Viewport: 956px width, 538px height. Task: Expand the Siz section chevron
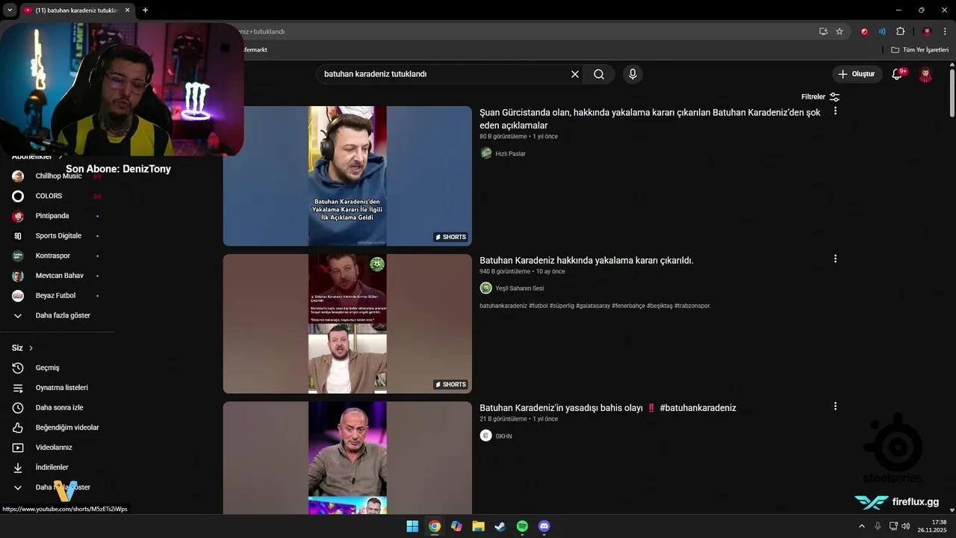pos(31,348)
